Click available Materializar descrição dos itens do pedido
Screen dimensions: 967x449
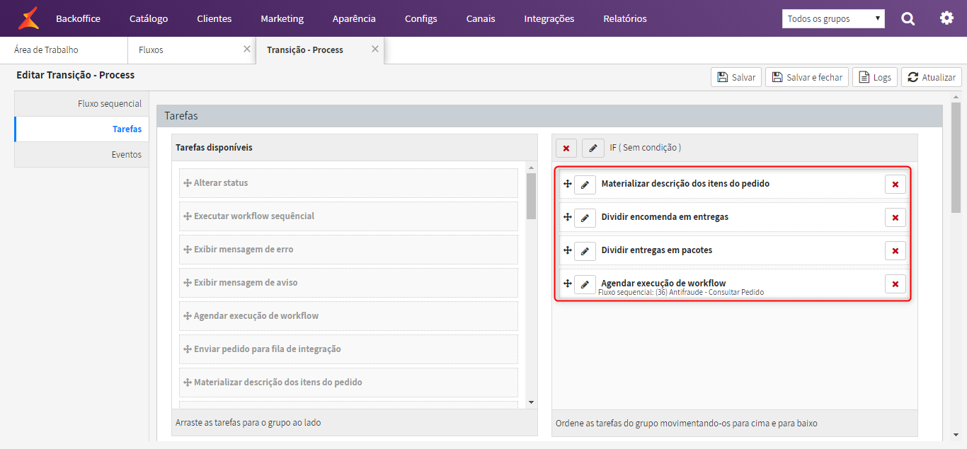click(349, 383)
